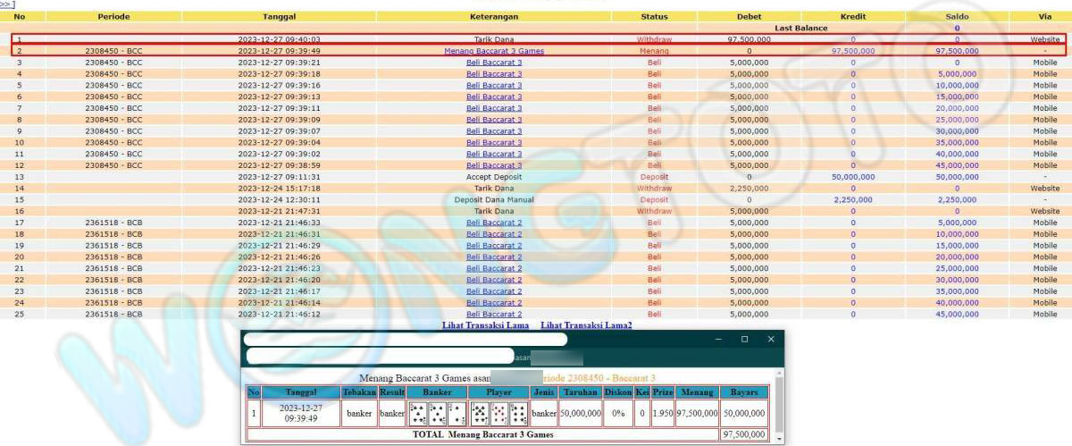The height and width of the screenshot is (446, 1072).
Task: Click the first Player card image
Action: (479, 413)
